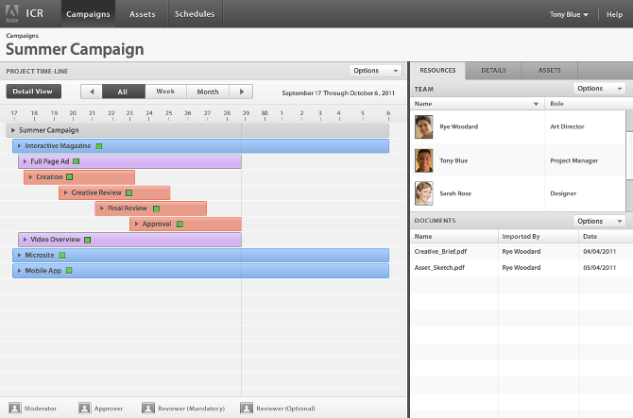Click Tony Blue's photo thumbnail
This screenshot has width=633, height=418.
[424, 160]
